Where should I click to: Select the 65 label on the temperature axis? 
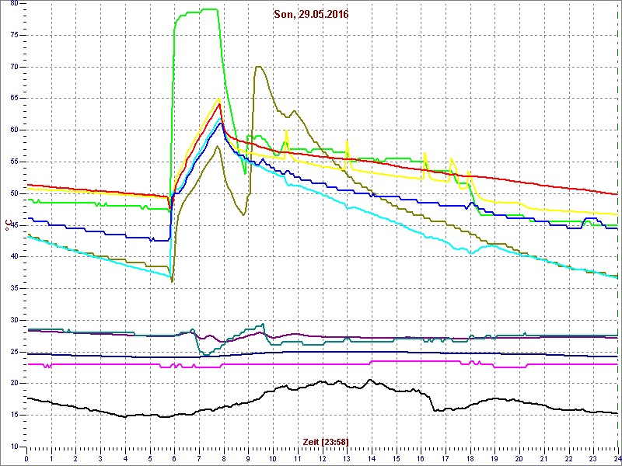[14, 99]
